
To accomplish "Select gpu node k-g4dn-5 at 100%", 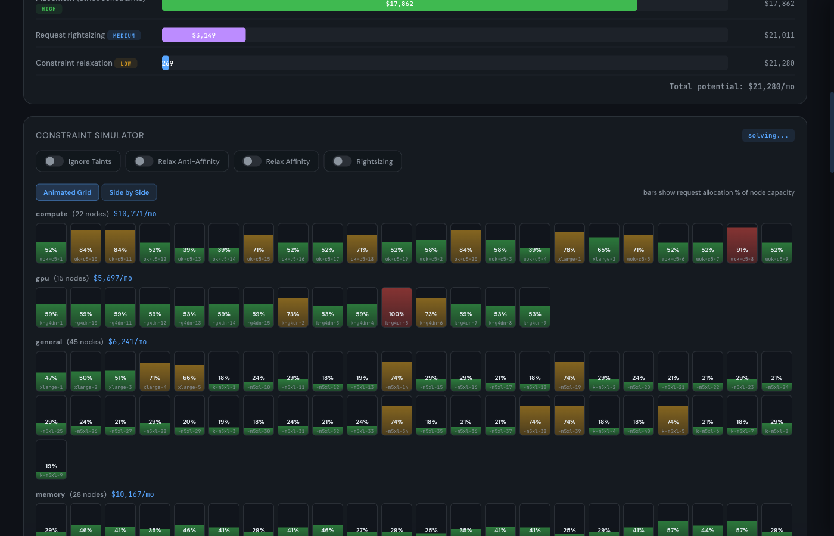I will click(x=397, y=307).
